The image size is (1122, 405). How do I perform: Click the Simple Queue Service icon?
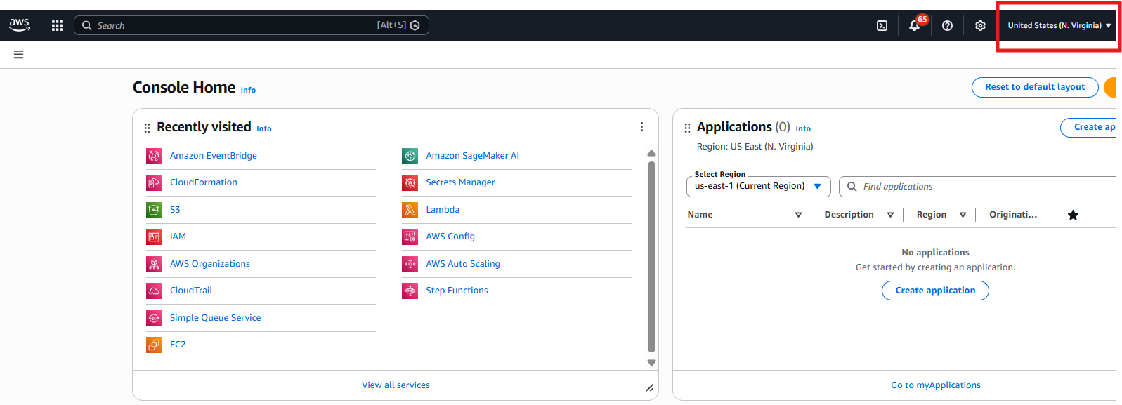click(154, 318)
